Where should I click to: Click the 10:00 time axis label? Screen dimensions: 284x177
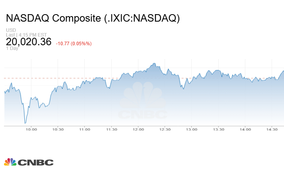tap(31, 129)
